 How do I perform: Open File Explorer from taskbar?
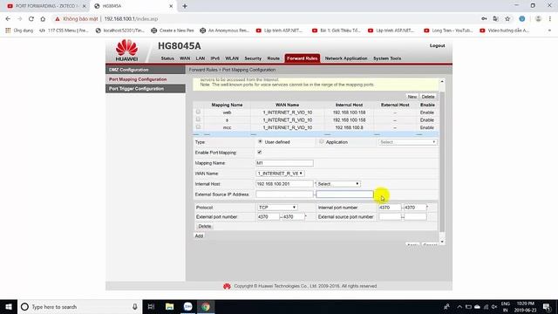coord(169,306)
